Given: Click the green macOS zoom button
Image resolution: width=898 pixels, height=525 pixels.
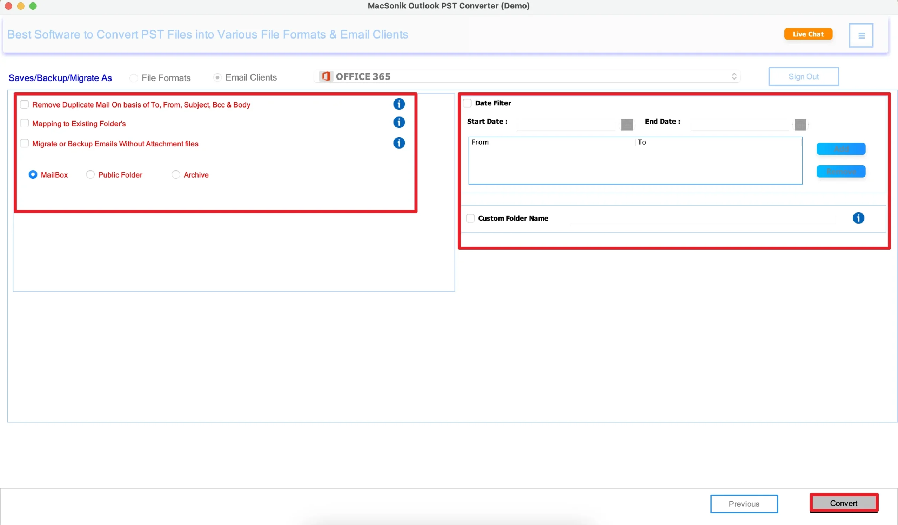Looking at the screenshot, I should pyautogui.click(x=33, y=6).
